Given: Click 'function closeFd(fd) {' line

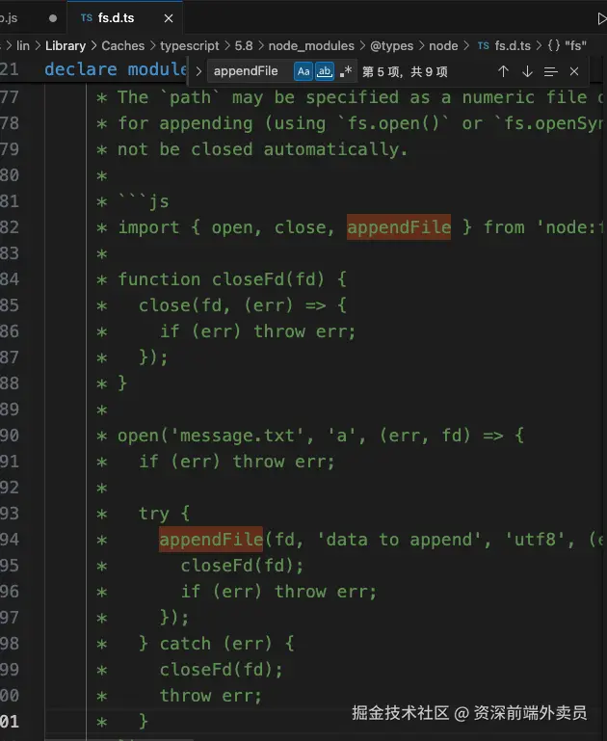Looking at the screenshot, I should (x=232, y=279).
